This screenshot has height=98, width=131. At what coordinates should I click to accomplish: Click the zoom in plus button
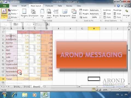coord(129,90)
